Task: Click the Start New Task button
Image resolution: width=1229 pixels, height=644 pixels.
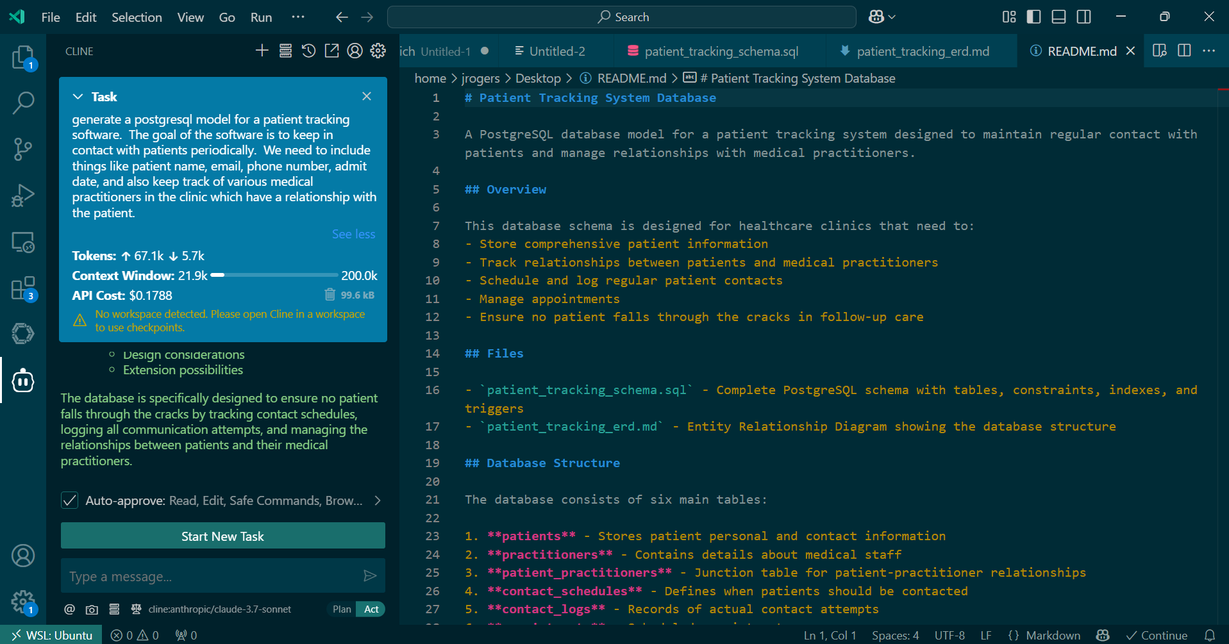Action: click(x=222, y=536)
